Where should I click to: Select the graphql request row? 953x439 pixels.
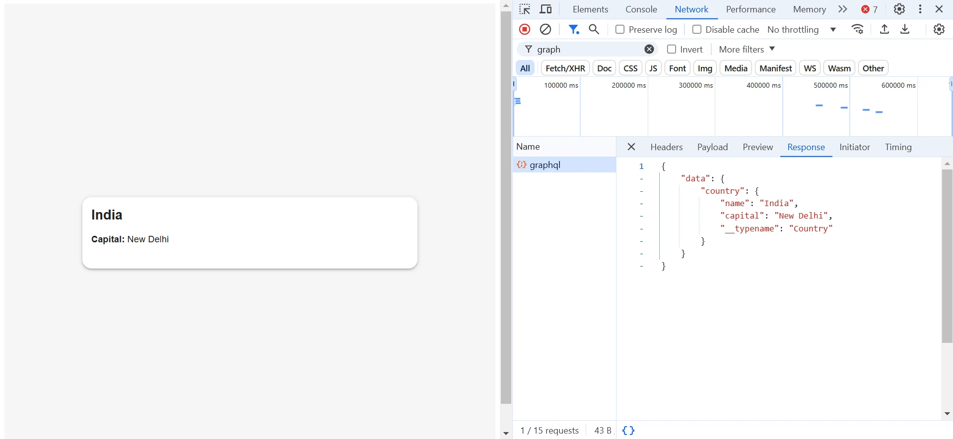point(564,165)
